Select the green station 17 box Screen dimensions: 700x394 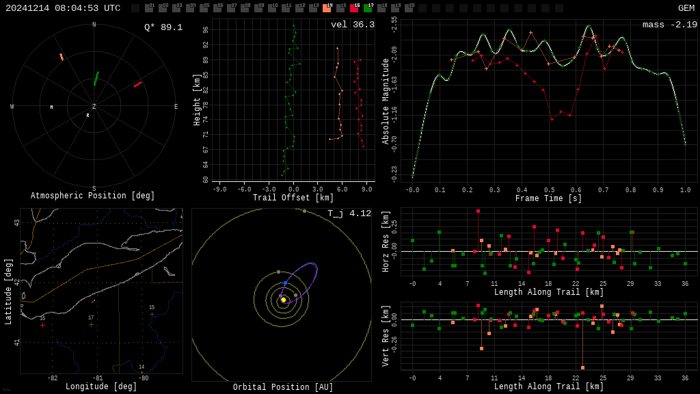coord(368,8)
